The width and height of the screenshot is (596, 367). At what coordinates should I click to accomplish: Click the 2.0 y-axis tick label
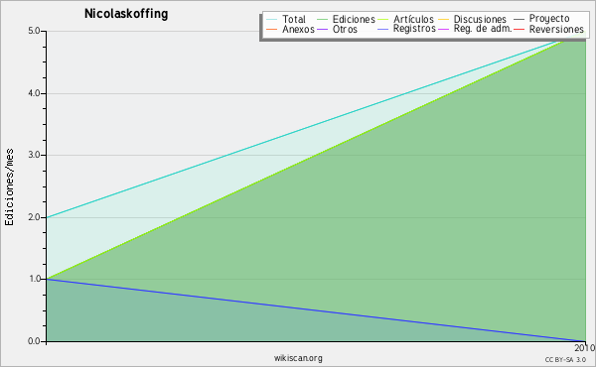coord(34,217)
